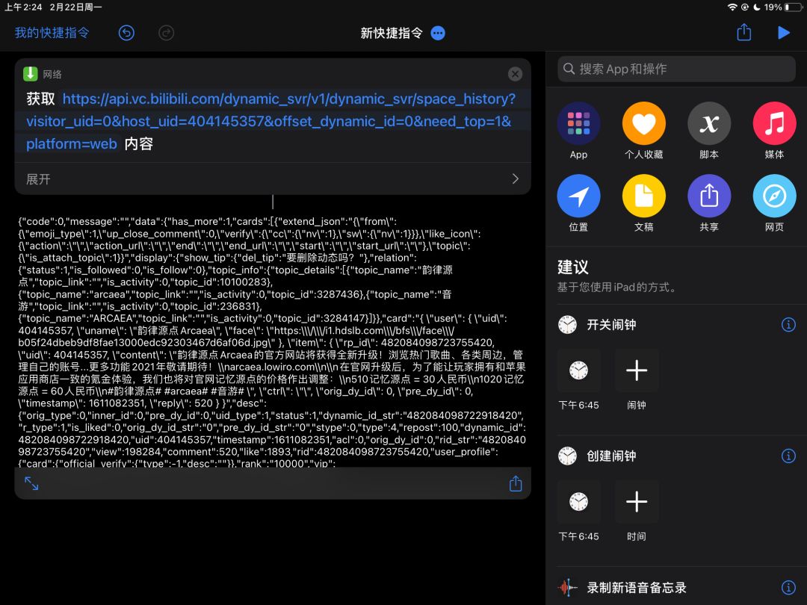The height and width of the screenshot is (605, 807).
Task: Tap the 新快捷指令 title
Action: click(392, 33)
